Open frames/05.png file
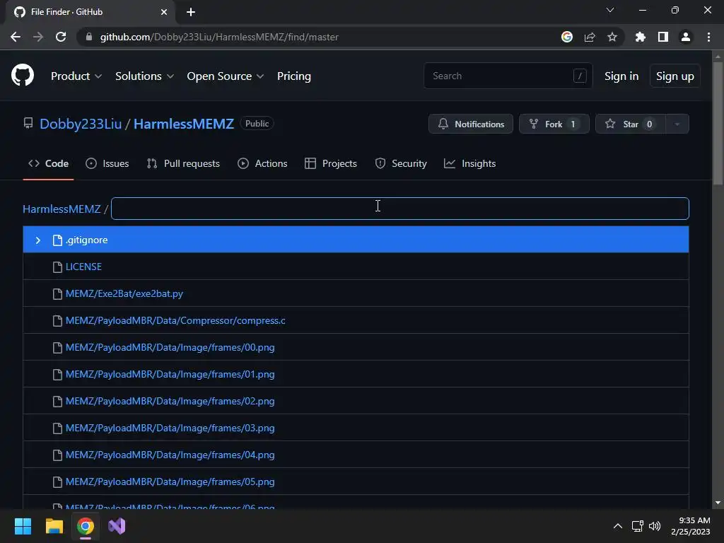The image size is (724, 543). [170, 481]
